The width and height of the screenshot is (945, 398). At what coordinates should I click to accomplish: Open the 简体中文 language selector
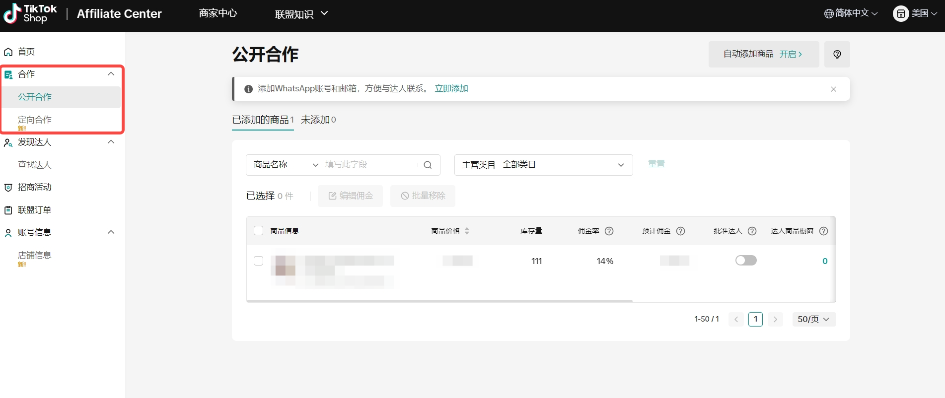coord(851,13)
